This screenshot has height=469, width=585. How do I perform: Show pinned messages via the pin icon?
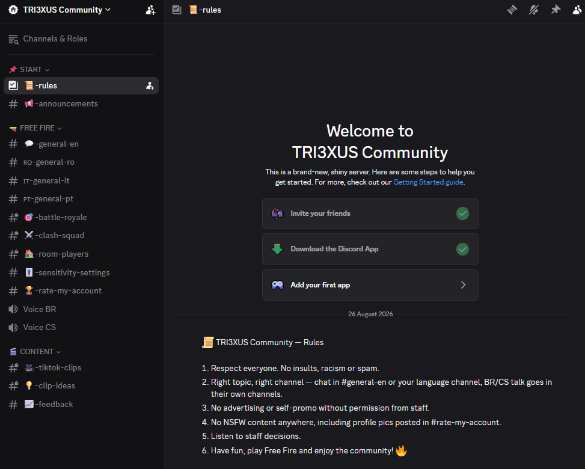(556, 10)
